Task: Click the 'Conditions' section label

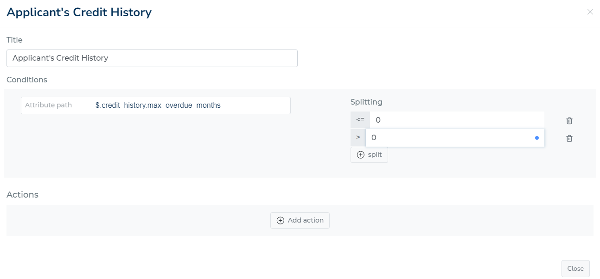Action: click(27, 80)
